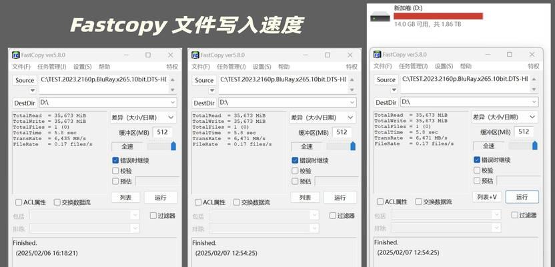Screen dimensions: 555x267
Task: Uncheck 错误时继续 in the left window
Action: coord(115,160)
